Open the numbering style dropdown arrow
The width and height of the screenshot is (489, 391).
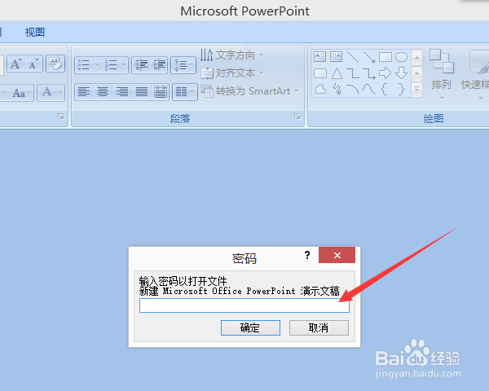123,65
